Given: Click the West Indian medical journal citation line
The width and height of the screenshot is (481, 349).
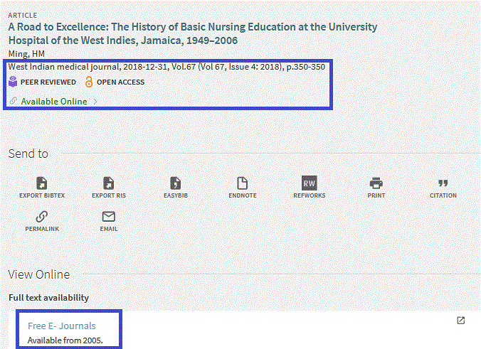Looking at the screenshot, I should [166, 67].
